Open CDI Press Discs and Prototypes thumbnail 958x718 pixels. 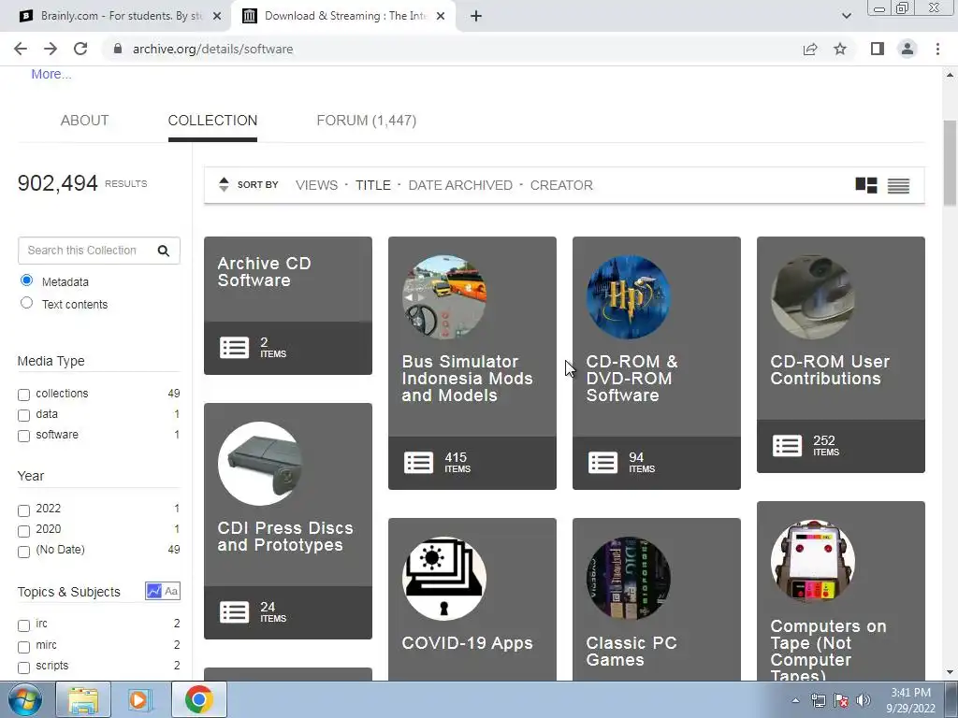point(260,464)
